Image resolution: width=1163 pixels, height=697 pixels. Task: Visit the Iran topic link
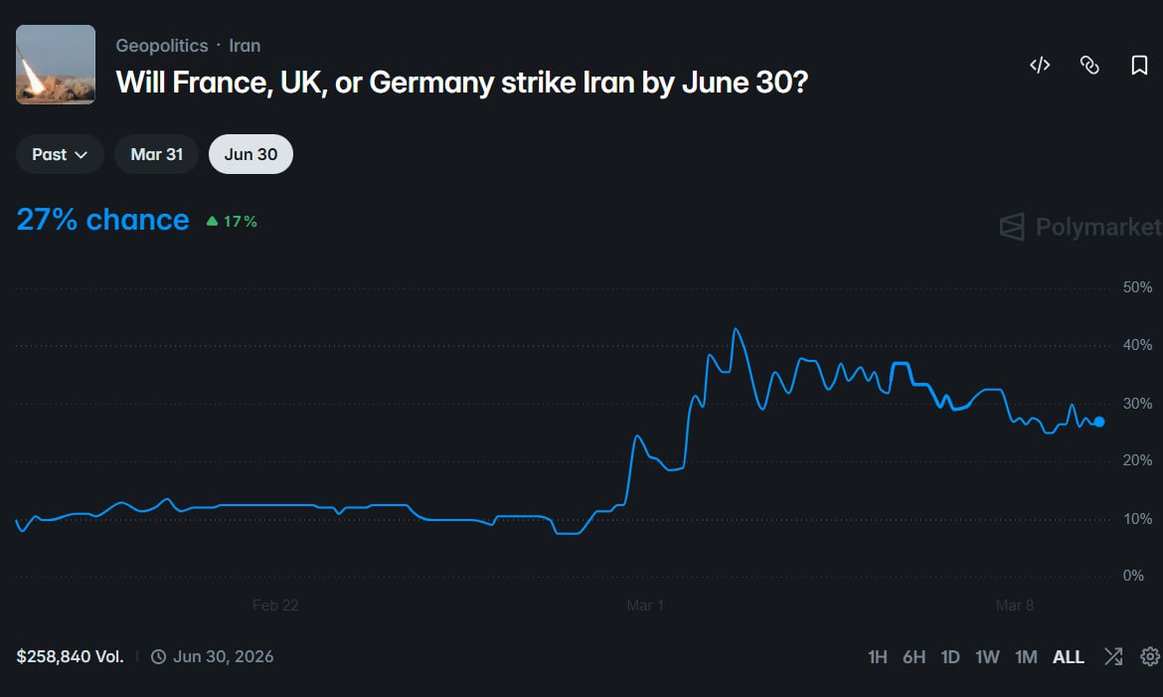coord(245,45)
